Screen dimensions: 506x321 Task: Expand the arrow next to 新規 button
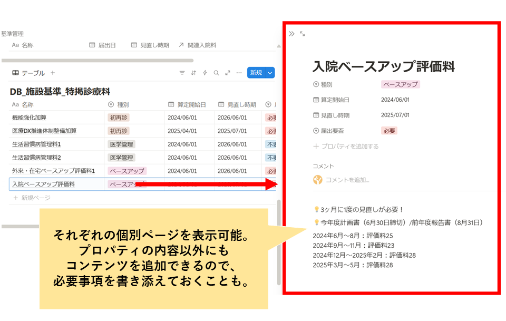tap(270, 73)
